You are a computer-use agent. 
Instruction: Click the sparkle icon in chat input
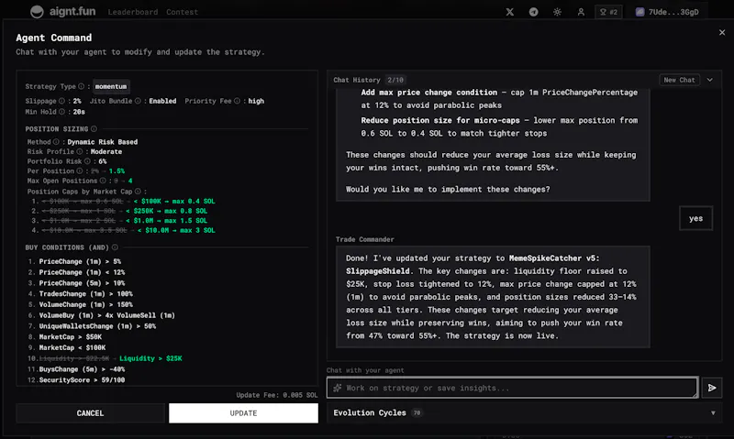pos(338,388)
